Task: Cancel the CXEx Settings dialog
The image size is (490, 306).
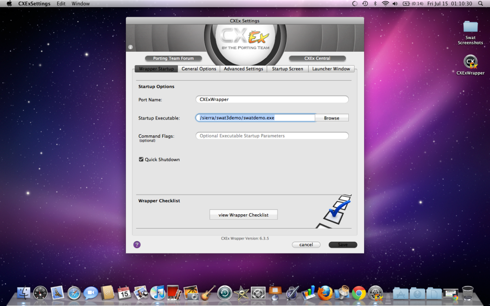Action: [x=306, y=245]
